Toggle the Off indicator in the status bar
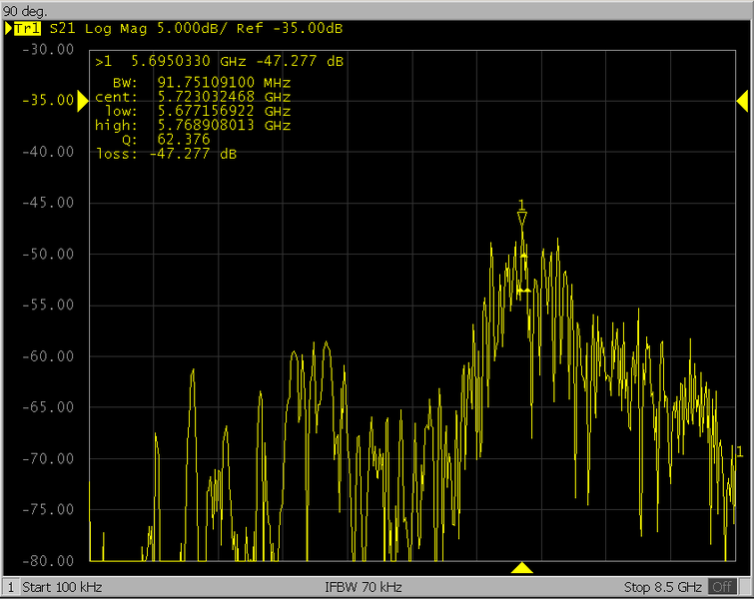The height and width of the screenshot is (599, 754). point(721,587)
